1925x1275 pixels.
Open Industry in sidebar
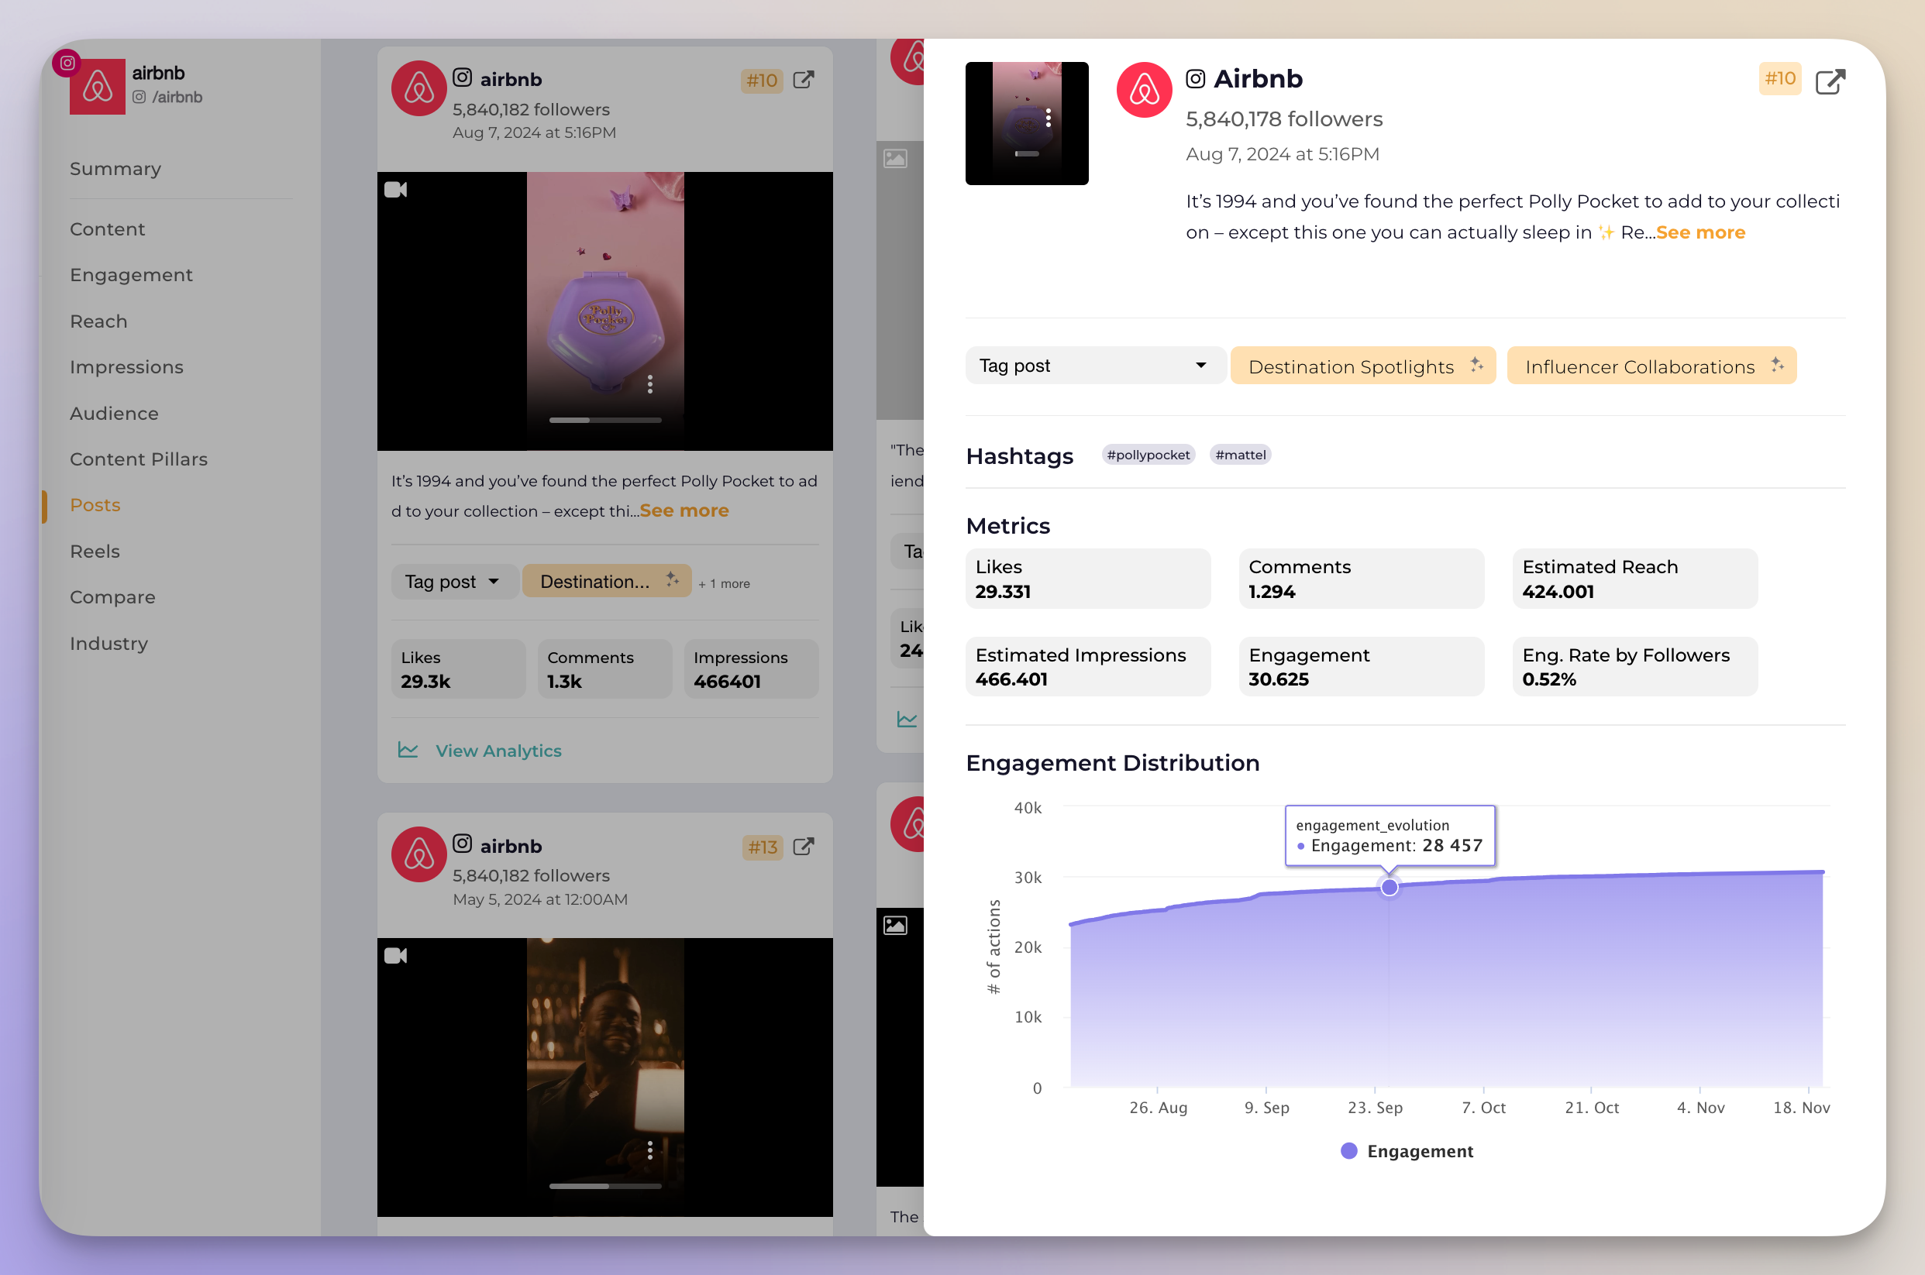pyautogui.click(x=109, y=643)
